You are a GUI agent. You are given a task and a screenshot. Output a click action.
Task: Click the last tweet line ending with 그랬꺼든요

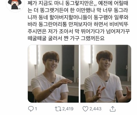point(66,38)
